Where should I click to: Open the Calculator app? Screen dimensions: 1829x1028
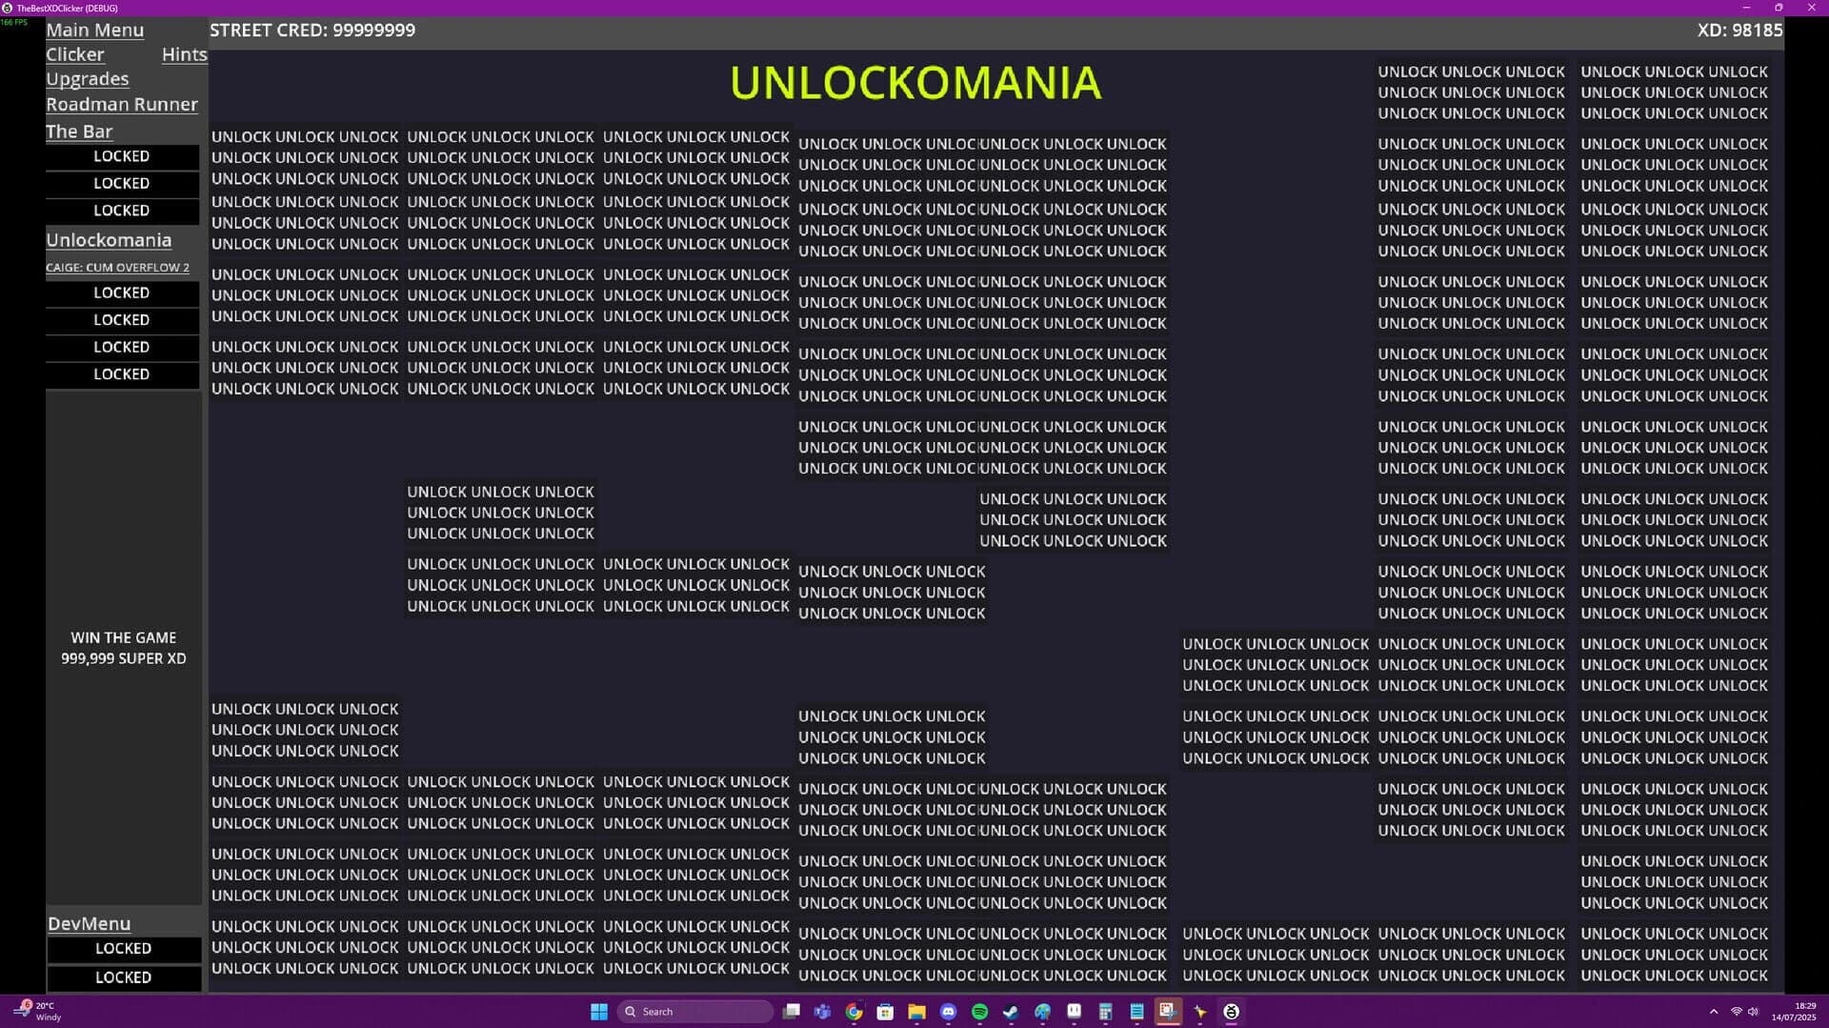[1105, 1012]
